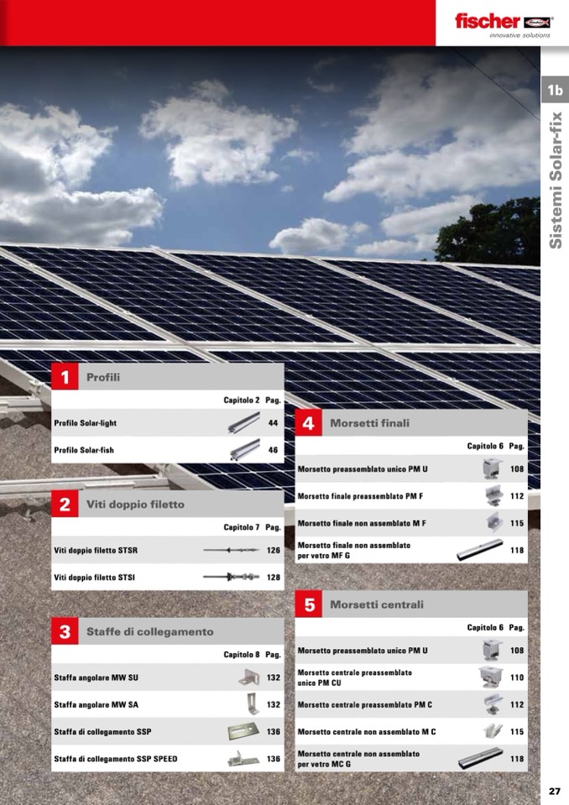The image size is (569, 805).
Task: Select the Staffa angolare MW SA bracket image
Action: tap(250, 704)
